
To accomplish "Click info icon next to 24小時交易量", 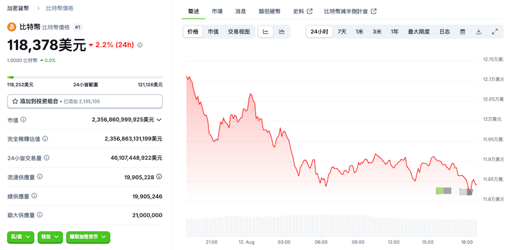I will click(x=47, y=158).
